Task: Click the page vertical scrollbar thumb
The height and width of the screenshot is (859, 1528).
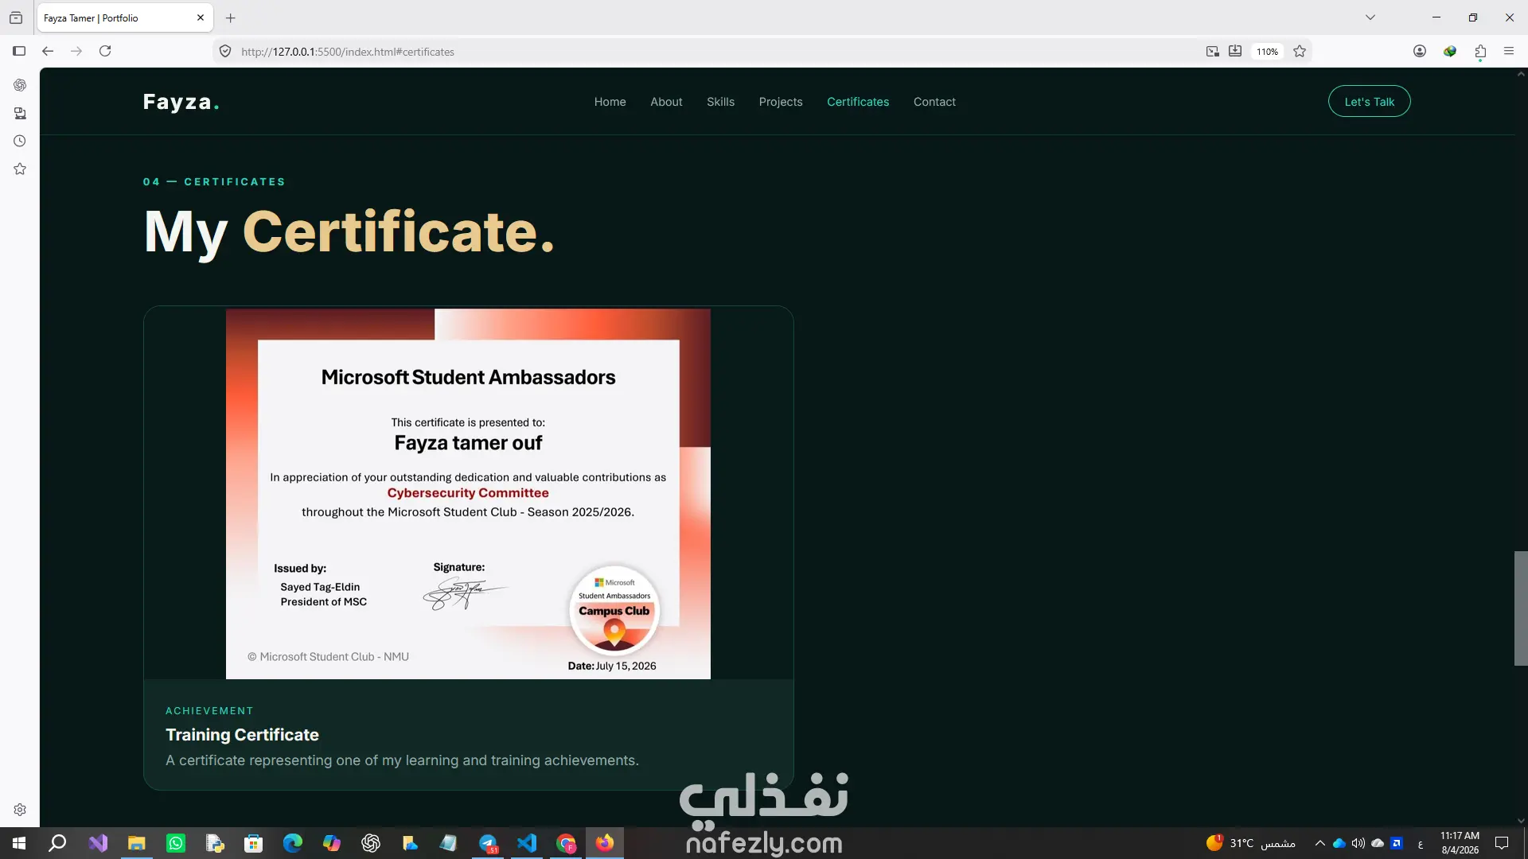Action: click(1521, 608)
